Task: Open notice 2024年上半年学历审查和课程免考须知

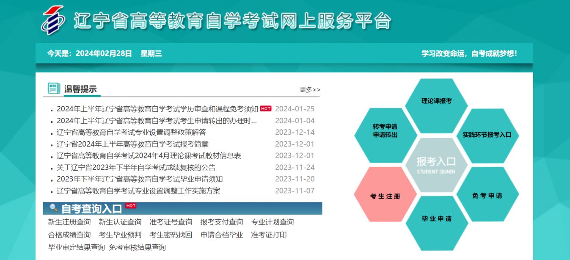Action: click(x=157, y=109)
